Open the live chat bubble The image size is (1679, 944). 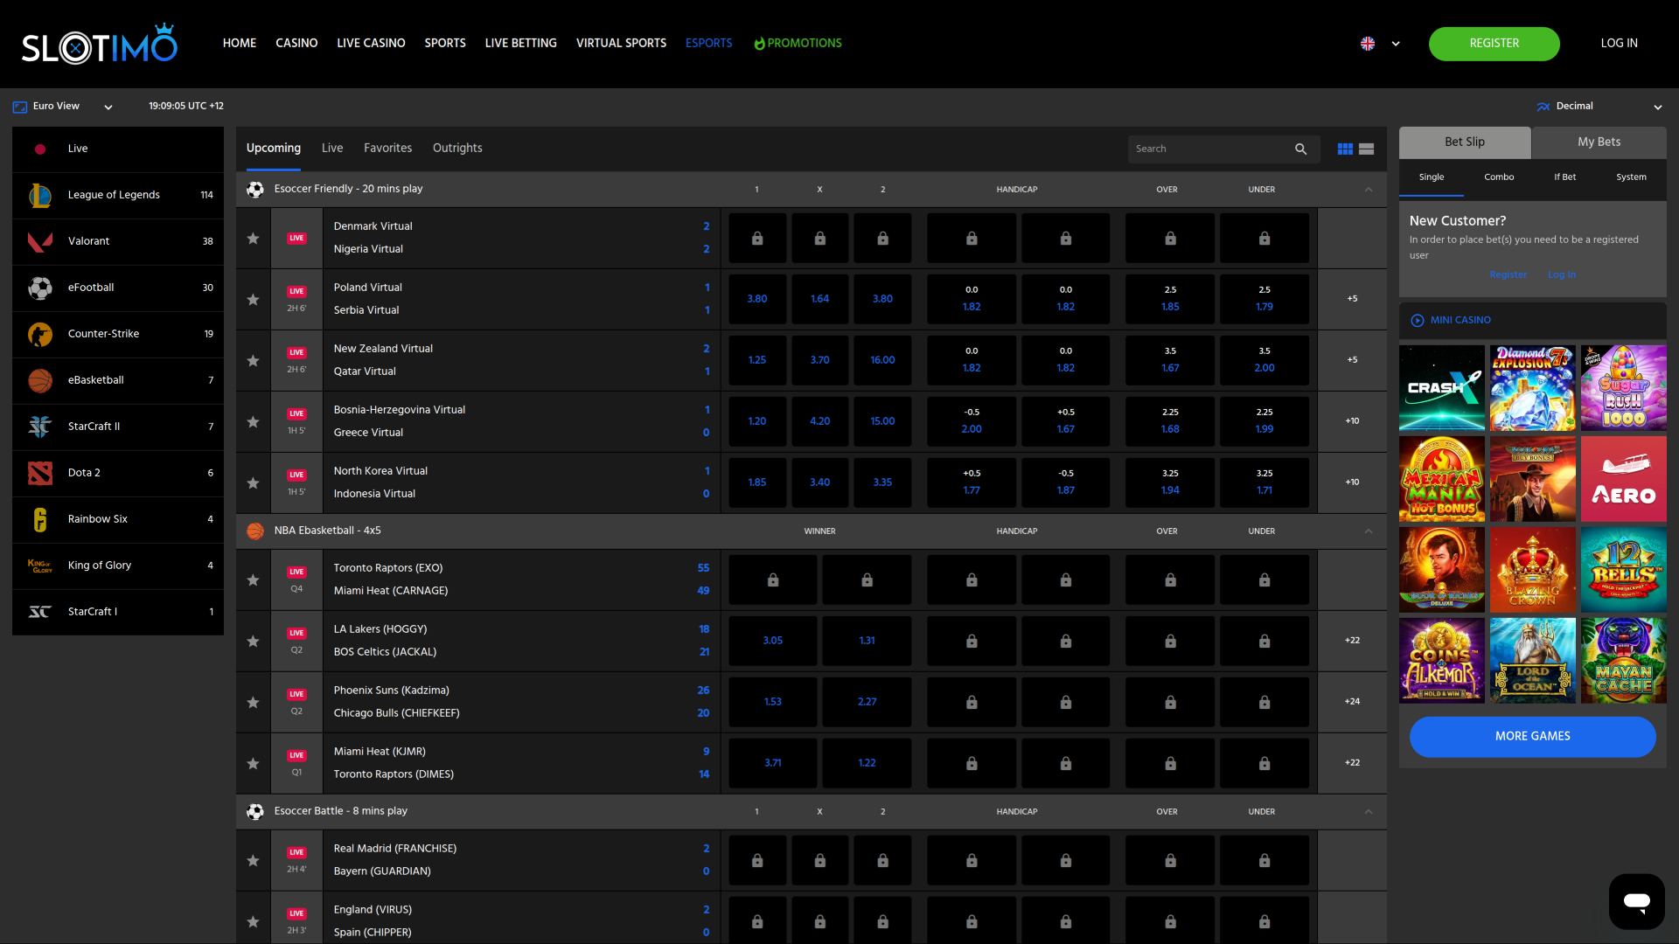click(x=1636, y=901)
